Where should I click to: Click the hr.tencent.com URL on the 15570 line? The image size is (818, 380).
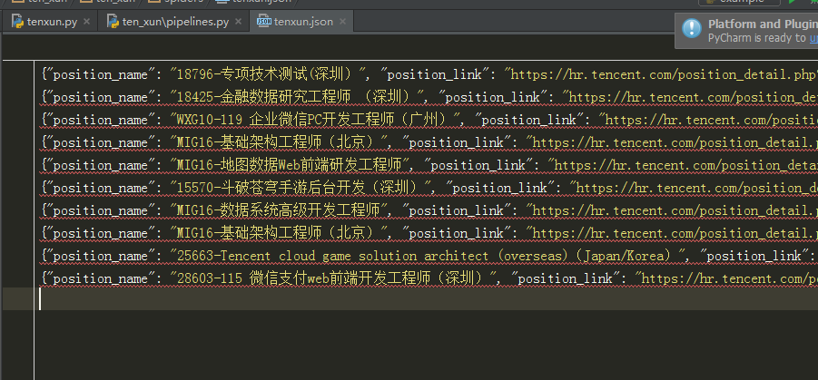point(697,188)
